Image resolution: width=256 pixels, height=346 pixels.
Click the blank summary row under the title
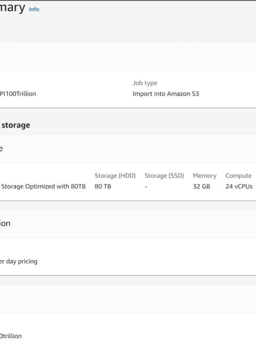(128, 56)
